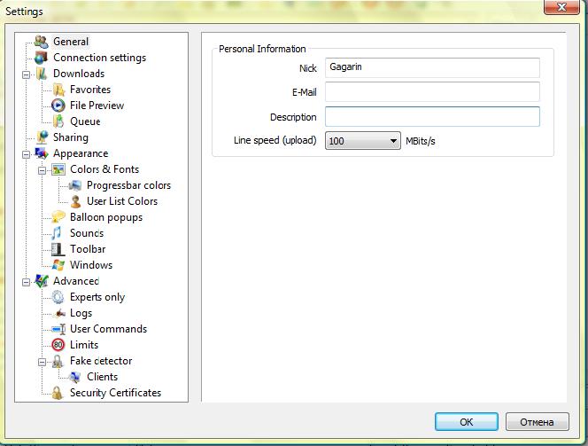Viewport: 588px width, 446px height.
Task: Click the Favorites folder icon
Action: (58, 90)
